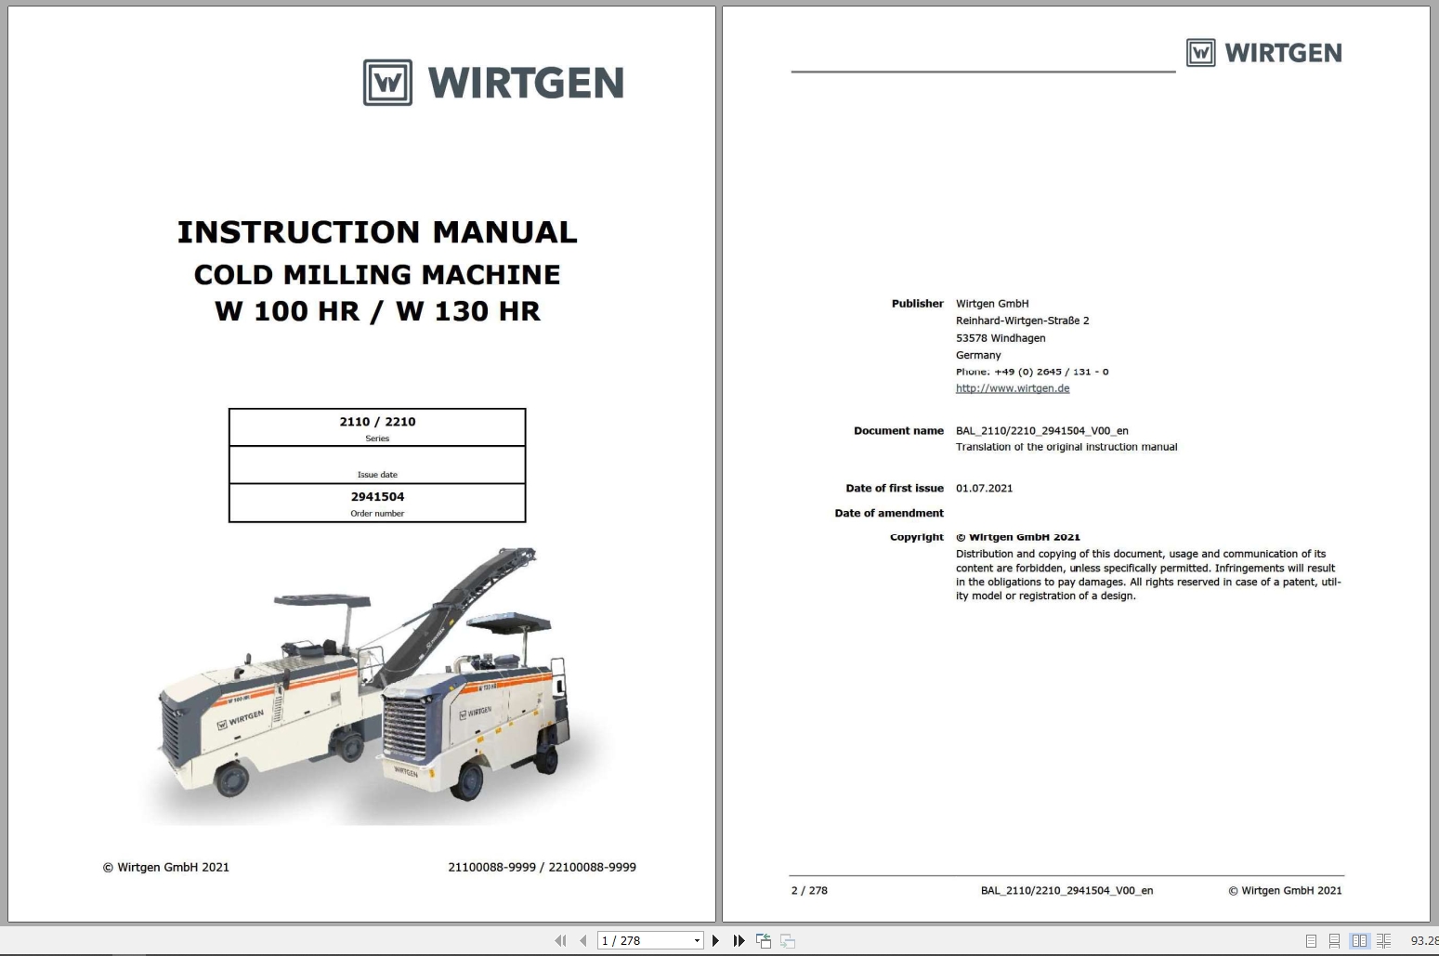Click the COLD MILLING MACHINE heading

(377, 274)
